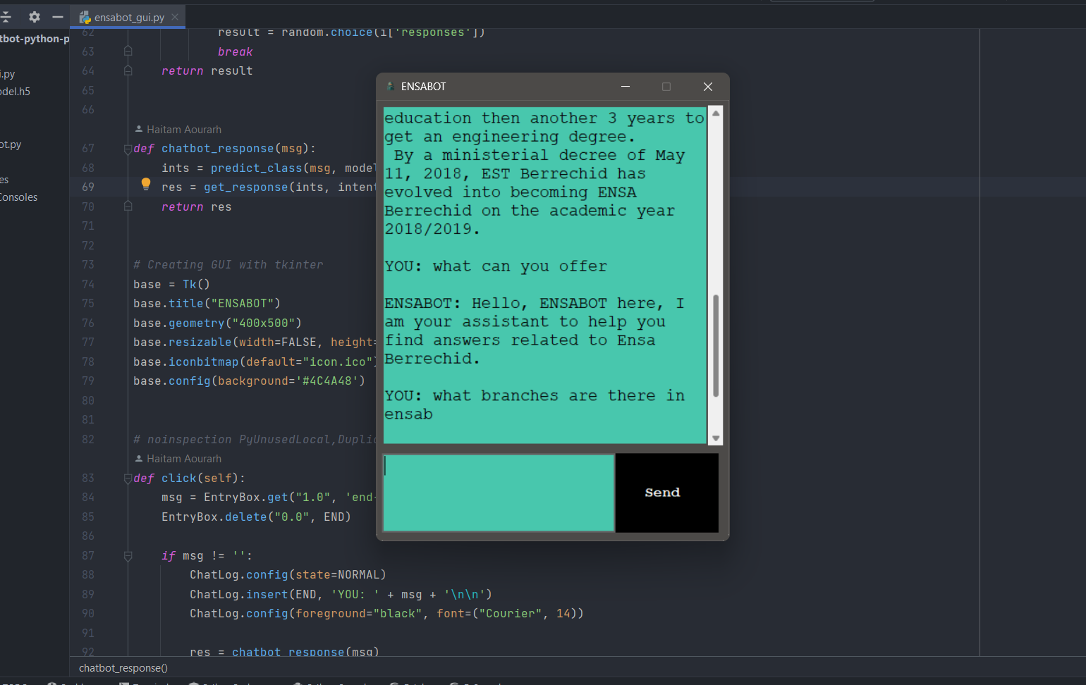Fold the if msg block at line 87
Viewport: 1086px width, 685px height.
(128, 556)
